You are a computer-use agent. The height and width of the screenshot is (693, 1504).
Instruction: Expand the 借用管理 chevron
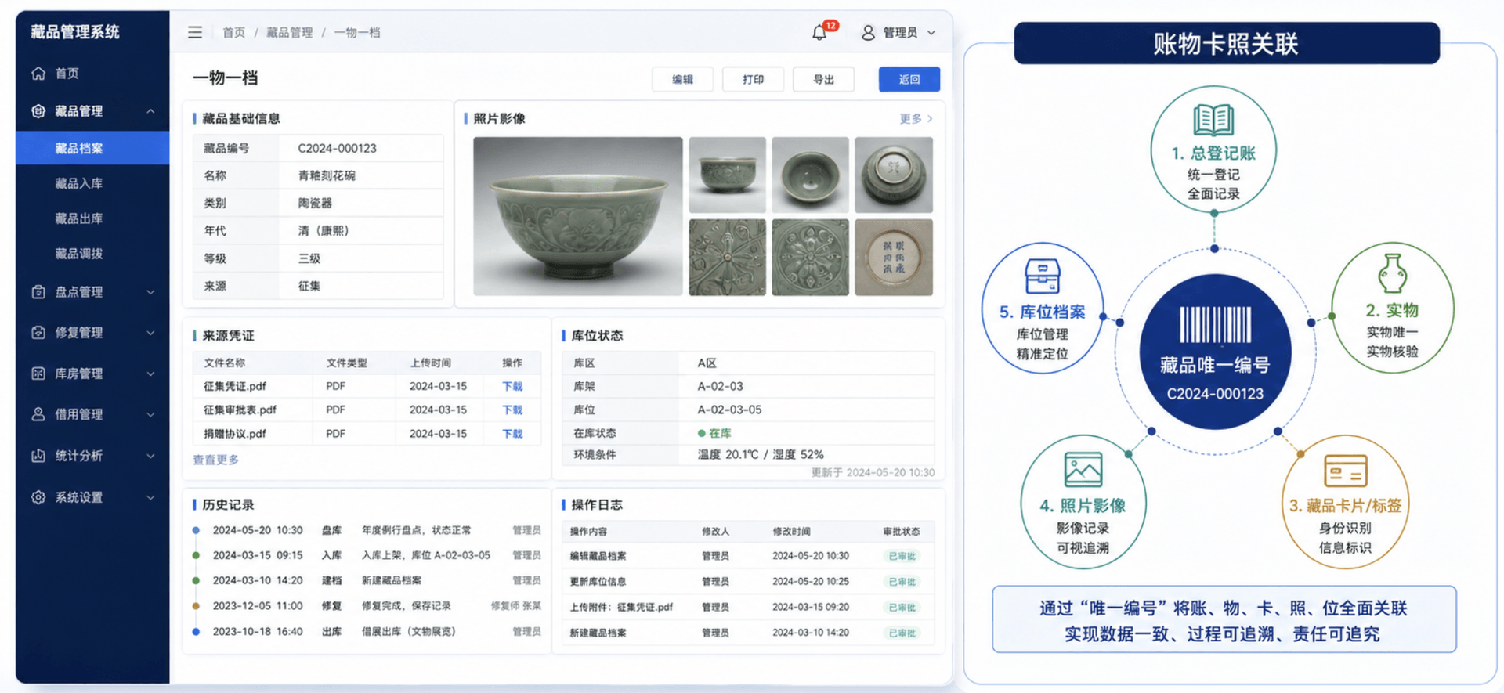click(x=150, y=414)
